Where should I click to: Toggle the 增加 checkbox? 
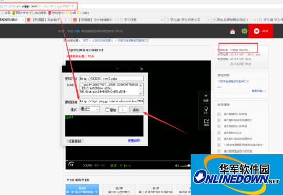click(107, 110)
